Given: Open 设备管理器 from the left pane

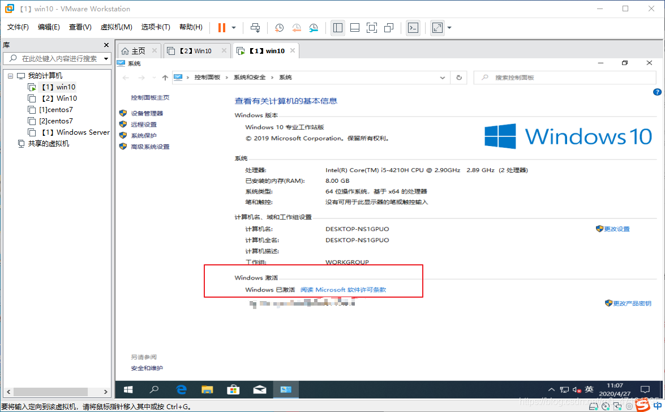Looking at the screenshot, I should pyautogui.click(x=147, y=113).
